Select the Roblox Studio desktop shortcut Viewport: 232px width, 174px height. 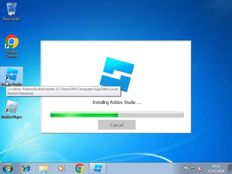point(12,77)
